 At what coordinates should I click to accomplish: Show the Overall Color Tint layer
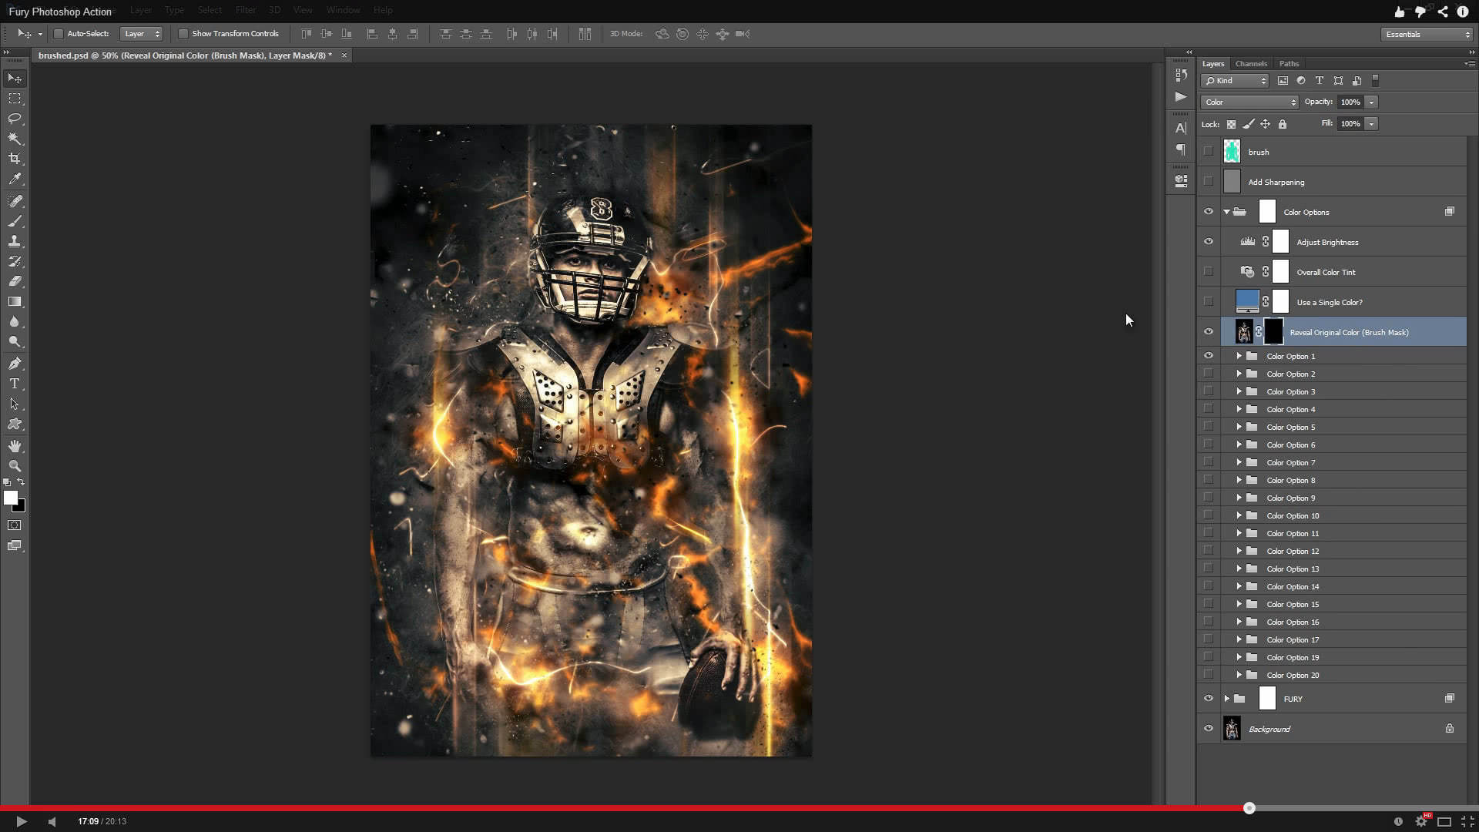[x=1208, y=272]
